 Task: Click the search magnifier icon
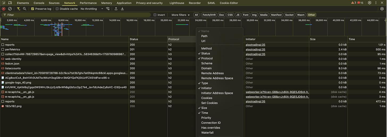[x=24, y=9]
